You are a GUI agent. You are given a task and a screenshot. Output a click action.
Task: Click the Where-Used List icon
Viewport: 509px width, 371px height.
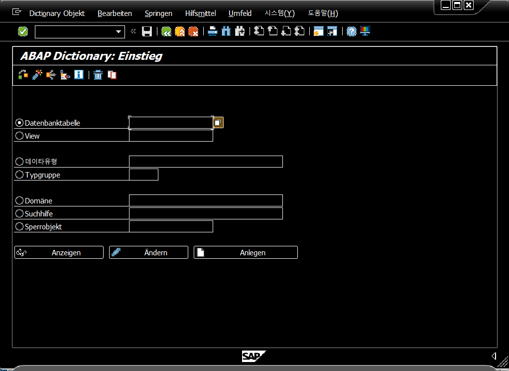51,75
